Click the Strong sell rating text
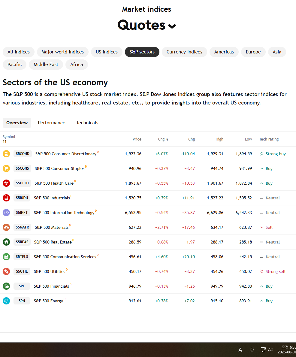Viewport: 296px width, 357px height. [x=276, y=272]
